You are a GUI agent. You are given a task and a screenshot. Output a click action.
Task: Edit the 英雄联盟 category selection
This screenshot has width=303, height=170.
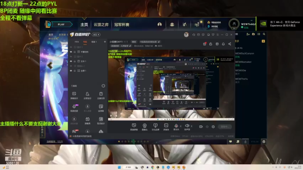[x=121, y=46]
